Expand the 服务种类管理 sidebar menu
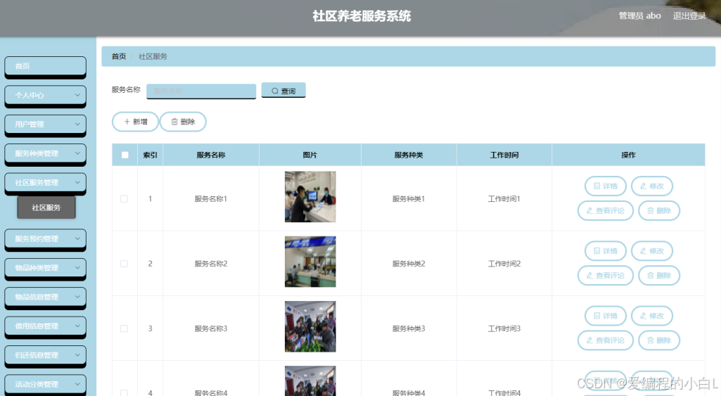Viewport: 721px width, 396px height. [46, 153]
